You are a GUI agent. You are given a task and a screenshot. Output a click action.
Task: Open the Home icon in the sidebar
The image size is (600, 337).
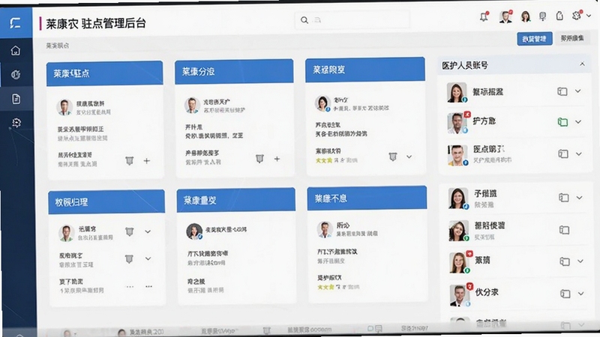point(16,50)
